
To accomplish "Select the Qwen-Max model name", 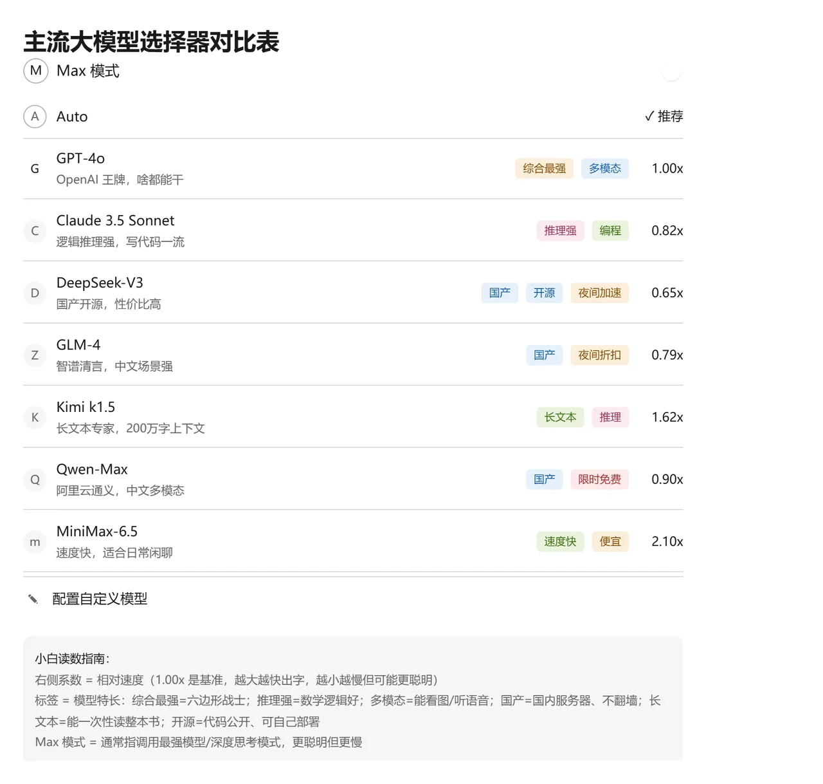I will pos(92,469).
